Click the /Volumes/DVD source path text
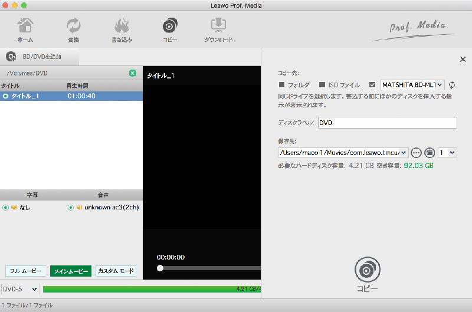472x312 pixels. (x=27, y=73)
